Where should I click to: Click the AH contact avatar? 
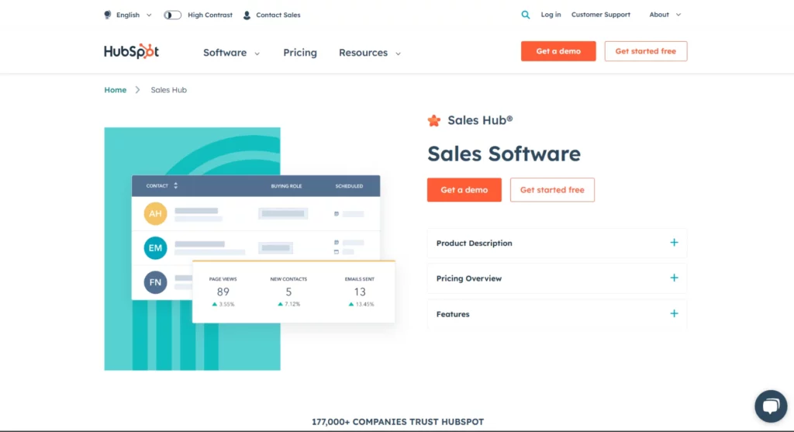[155, 214]
